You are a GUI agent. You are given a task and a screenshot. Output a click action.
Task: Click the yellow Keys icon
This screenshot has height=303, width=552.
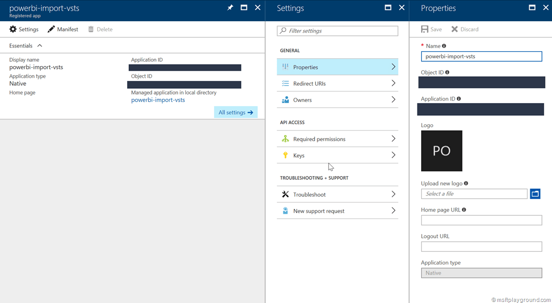[286, 155]
